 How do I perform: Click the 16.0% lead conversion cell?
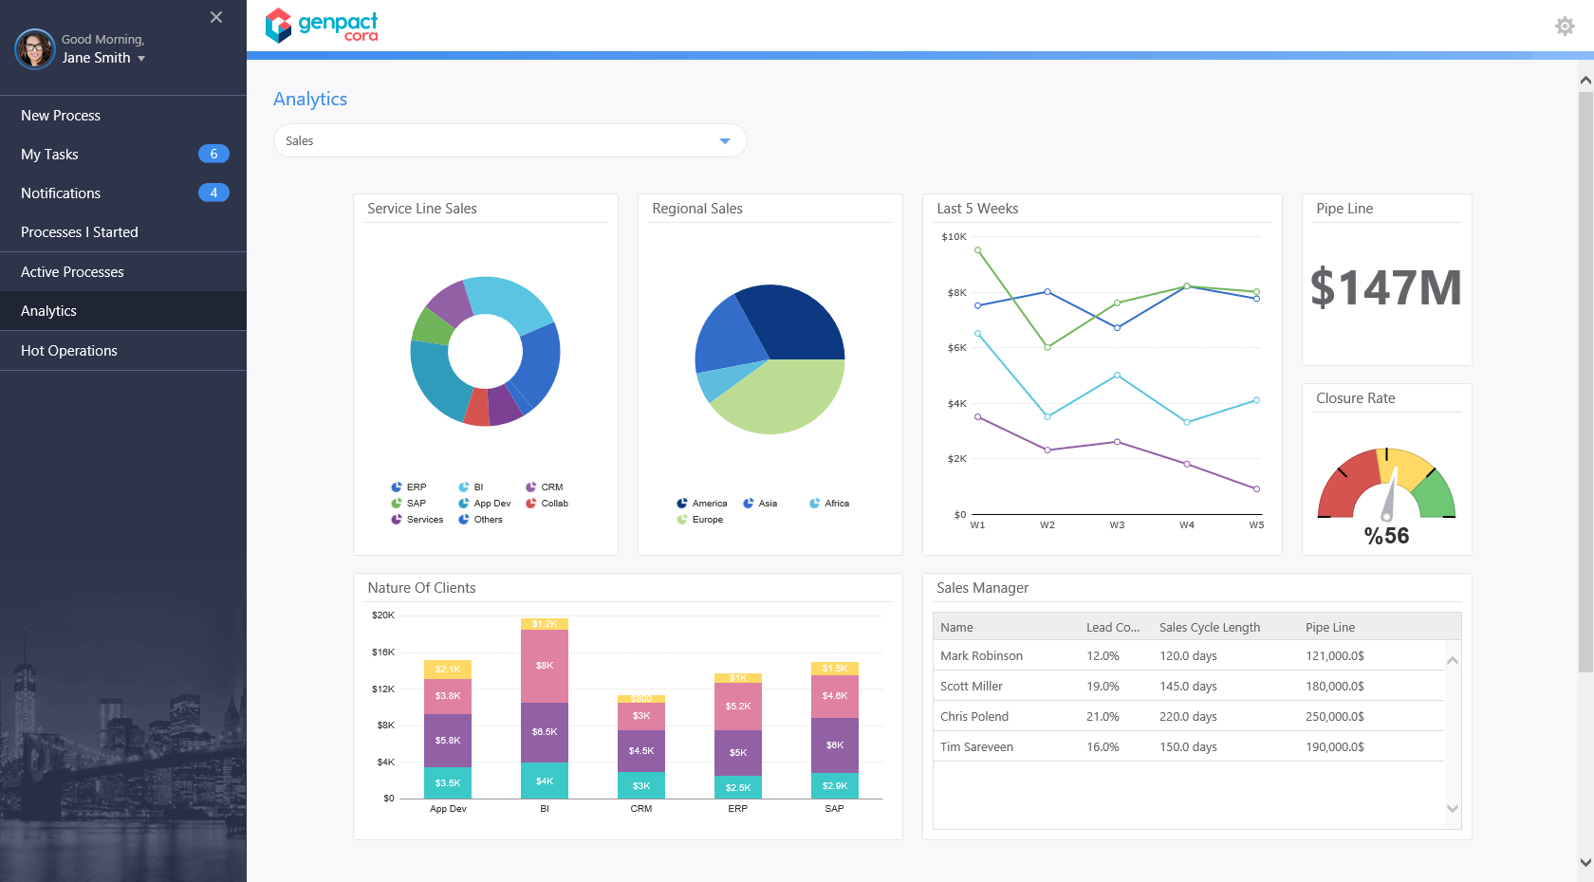pos(1103,747)
